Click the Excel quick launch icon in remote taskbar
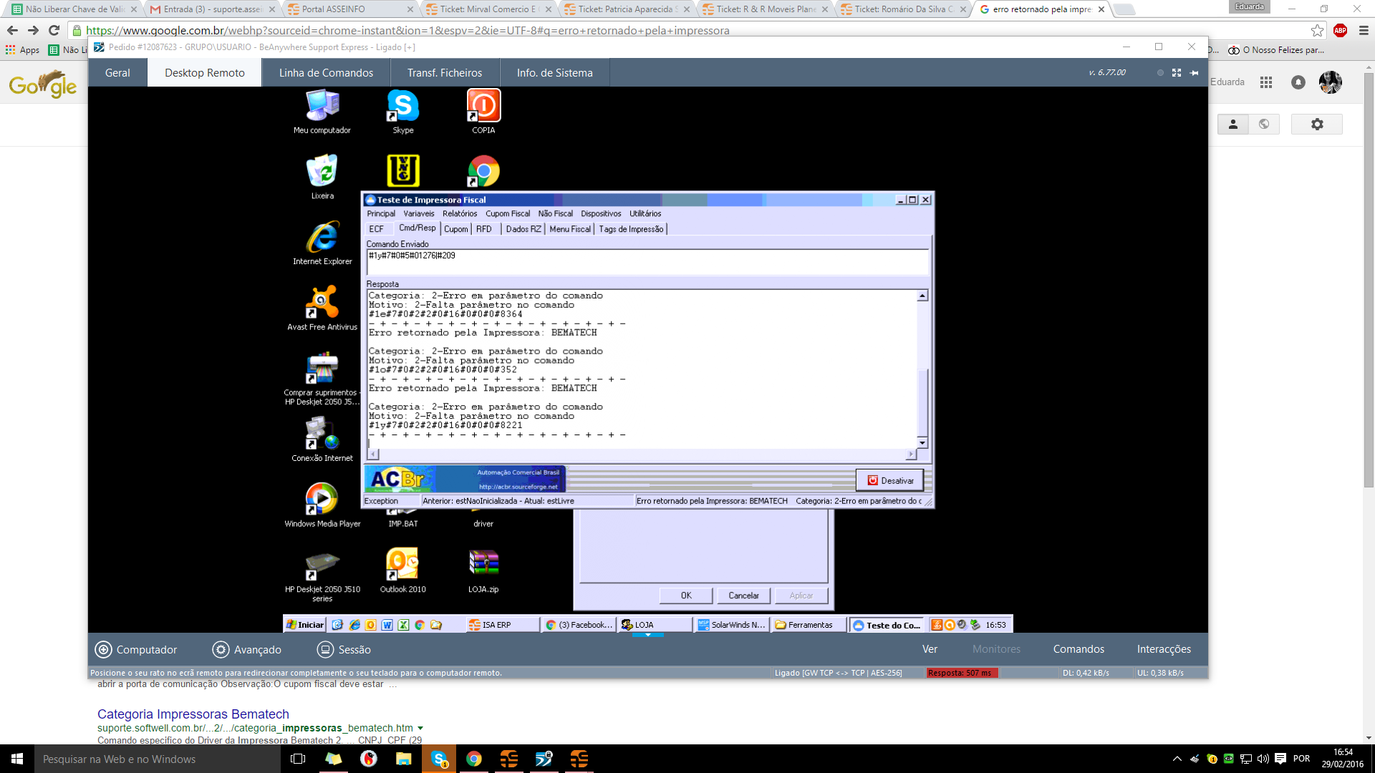The width and height of the screenshot is (1375, 773). tap(403, 625)
